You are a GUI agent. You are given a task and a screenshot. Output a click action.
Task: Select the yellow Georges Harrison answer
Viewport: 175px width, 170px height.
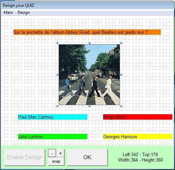(x=138, y=137)
